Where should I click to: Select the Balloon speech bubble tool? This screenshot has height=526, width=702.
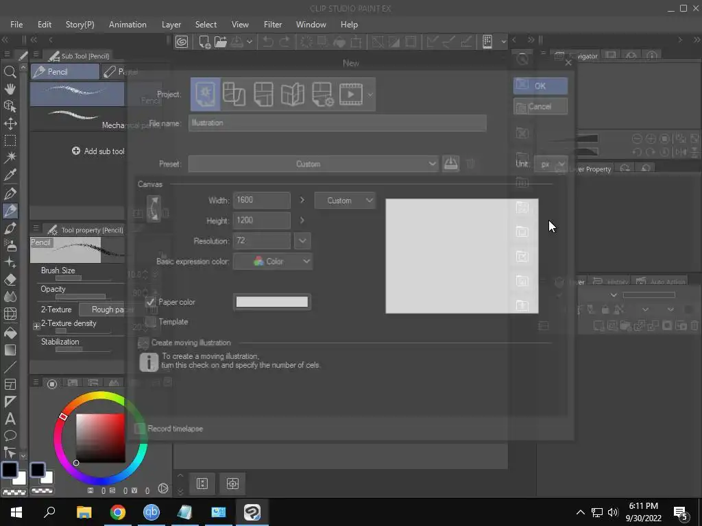pyautogui.click(x=10, y=436)
